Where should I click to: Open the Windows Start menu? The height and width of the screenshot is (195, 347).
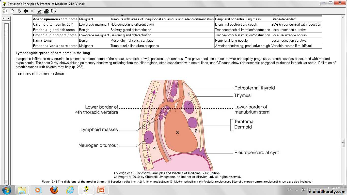click(x=7, y=190)
